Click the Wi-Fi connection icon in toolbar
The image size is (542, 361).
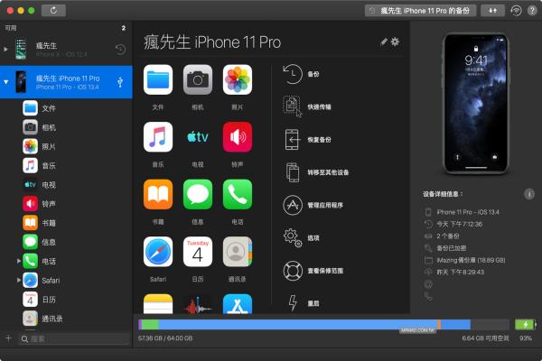pos(516,11)
